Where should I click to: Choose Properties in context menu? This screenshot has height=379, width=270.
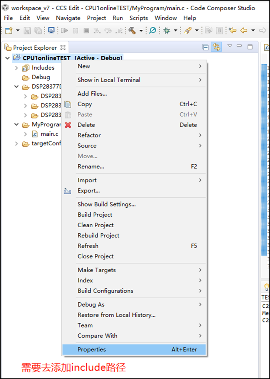(134, 349)
